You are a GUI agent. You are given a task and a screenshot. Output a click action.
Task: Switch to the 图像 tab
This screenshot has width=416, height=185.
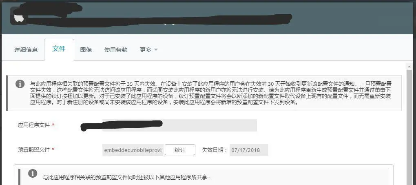(86, 50)
